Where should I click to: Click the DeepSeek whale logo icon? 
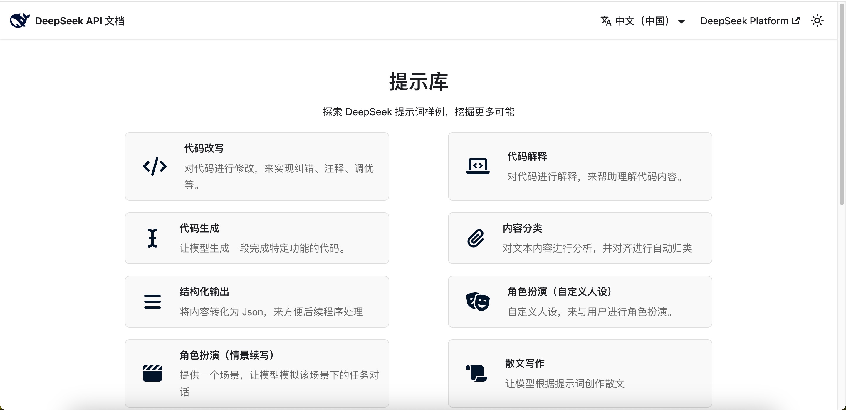tap(20, 21)
